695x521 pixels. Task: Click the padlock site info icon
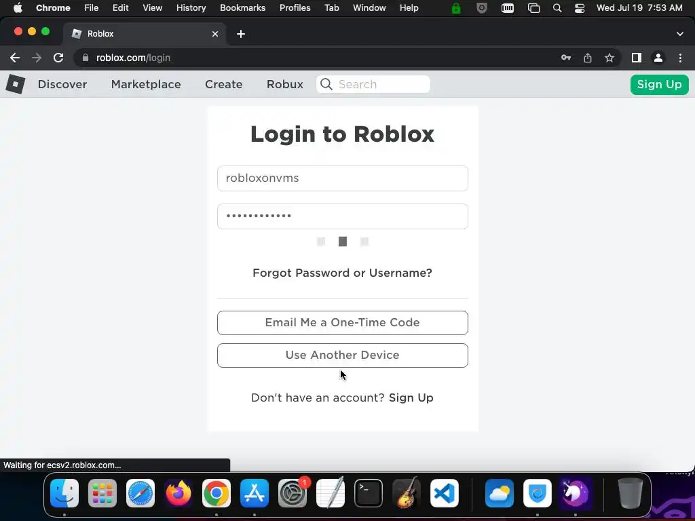click(x=86, y=58)
